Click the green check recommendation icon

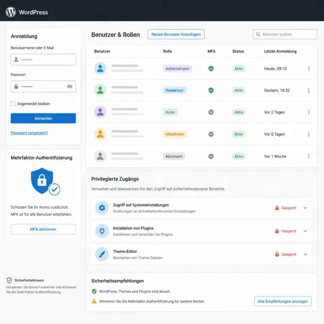[94, 292]
